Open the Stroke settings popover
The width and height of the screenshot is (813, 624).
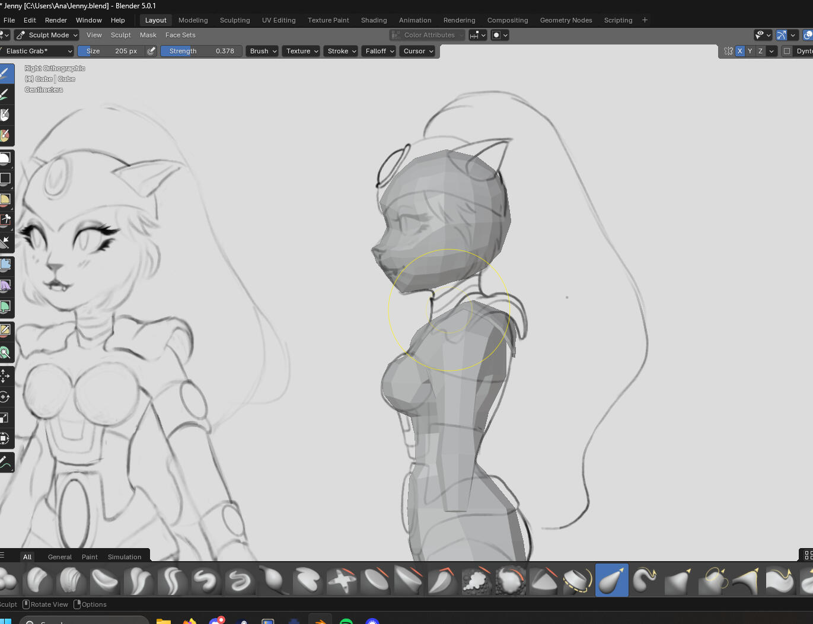click(341, 51)
